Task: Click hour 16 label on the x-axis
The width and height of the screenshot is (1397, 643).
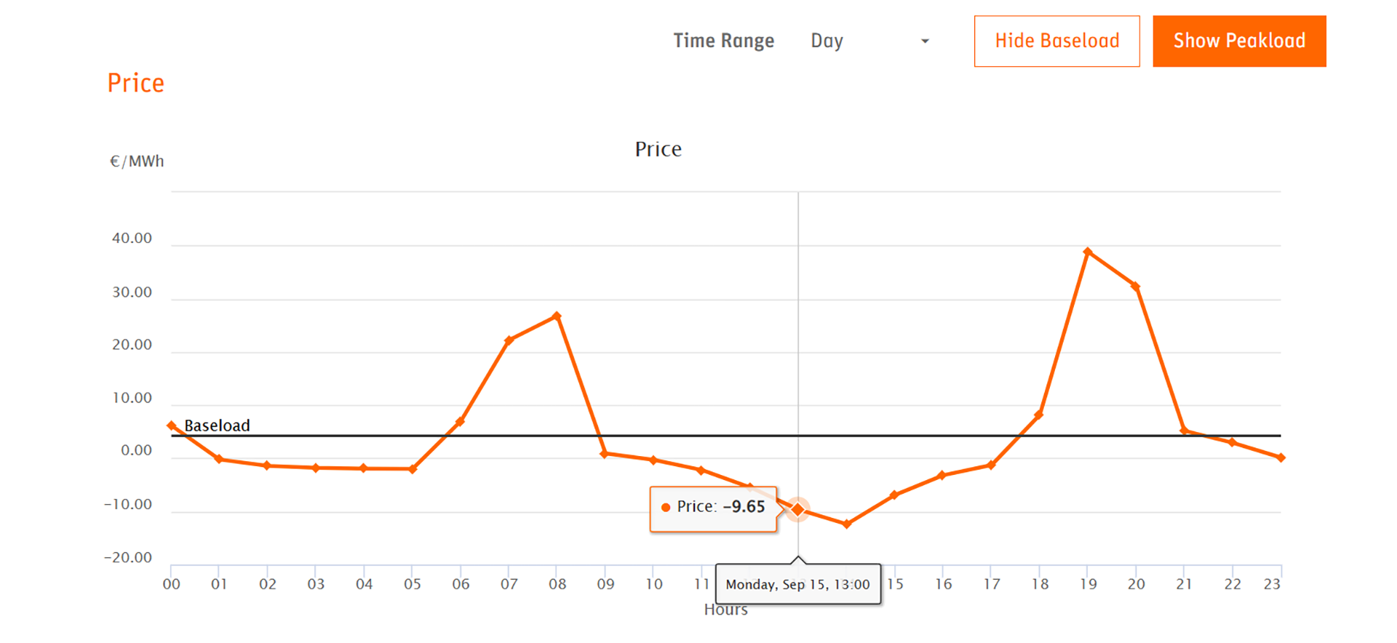Action: [943, 584]
